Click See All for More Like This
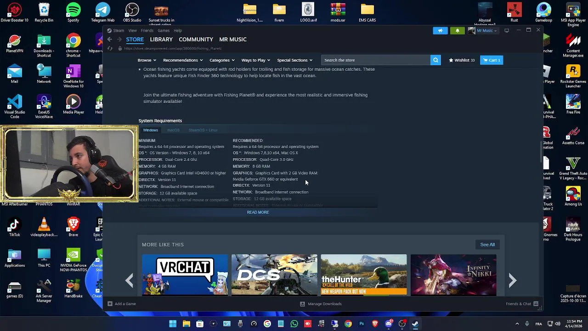588x331 pixels. click(487, 245)
